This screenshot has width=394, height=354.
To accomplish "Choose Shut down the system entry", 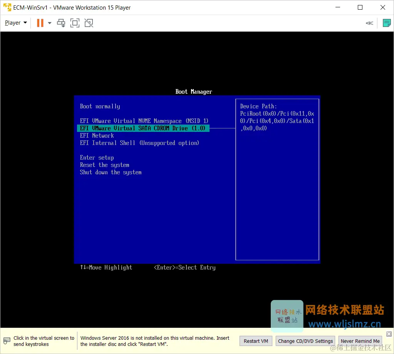I will 111,172.
